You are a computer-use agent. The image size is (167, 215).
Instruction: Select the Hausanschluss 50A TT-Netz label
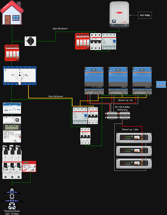(12, 212)
